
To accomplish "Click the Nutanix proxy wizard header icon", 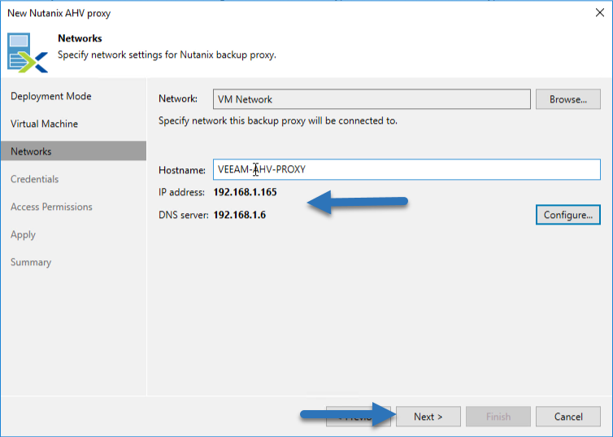I will coord(28,53).
